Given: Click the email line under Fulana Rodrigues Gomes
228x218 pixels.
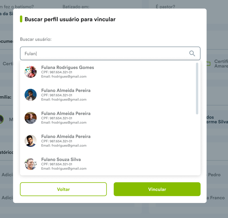Looking at the screenshot, I should 64,76.
